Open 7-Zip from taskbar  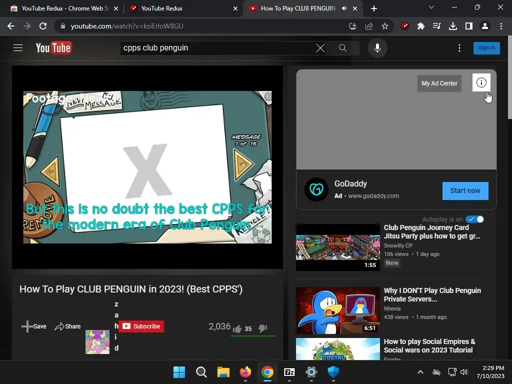[x=289, y=372]
